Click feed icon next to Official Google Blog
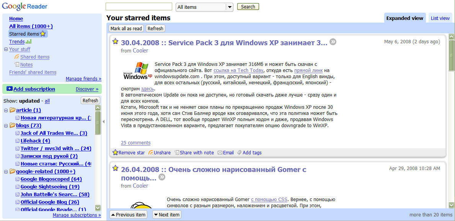 point(17,202)
